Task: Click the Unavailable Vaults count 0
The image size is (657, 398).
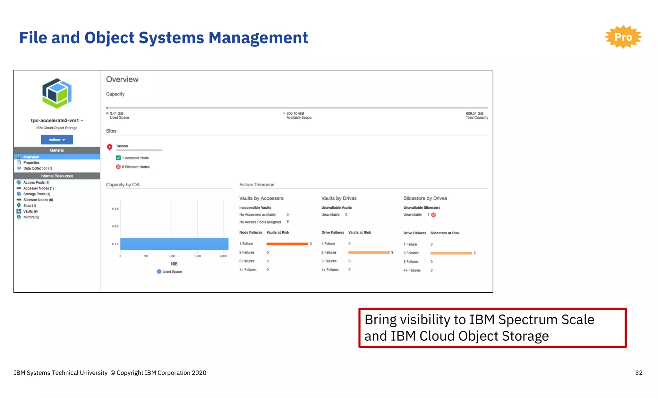Action: click(x=346, y=215)
